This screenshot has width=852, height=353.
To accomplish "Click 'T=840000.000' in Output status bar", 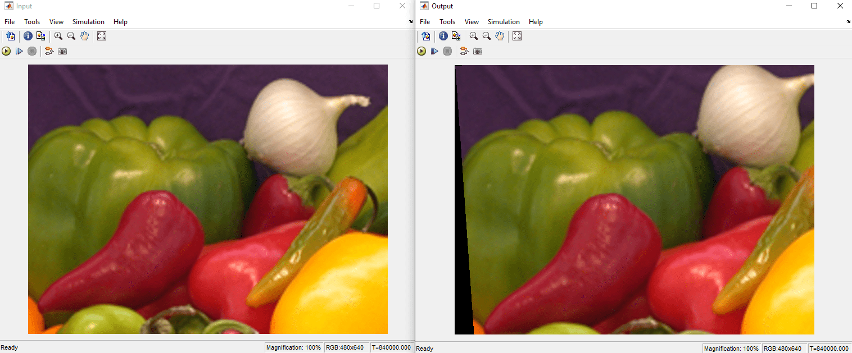I will [829, 349].
